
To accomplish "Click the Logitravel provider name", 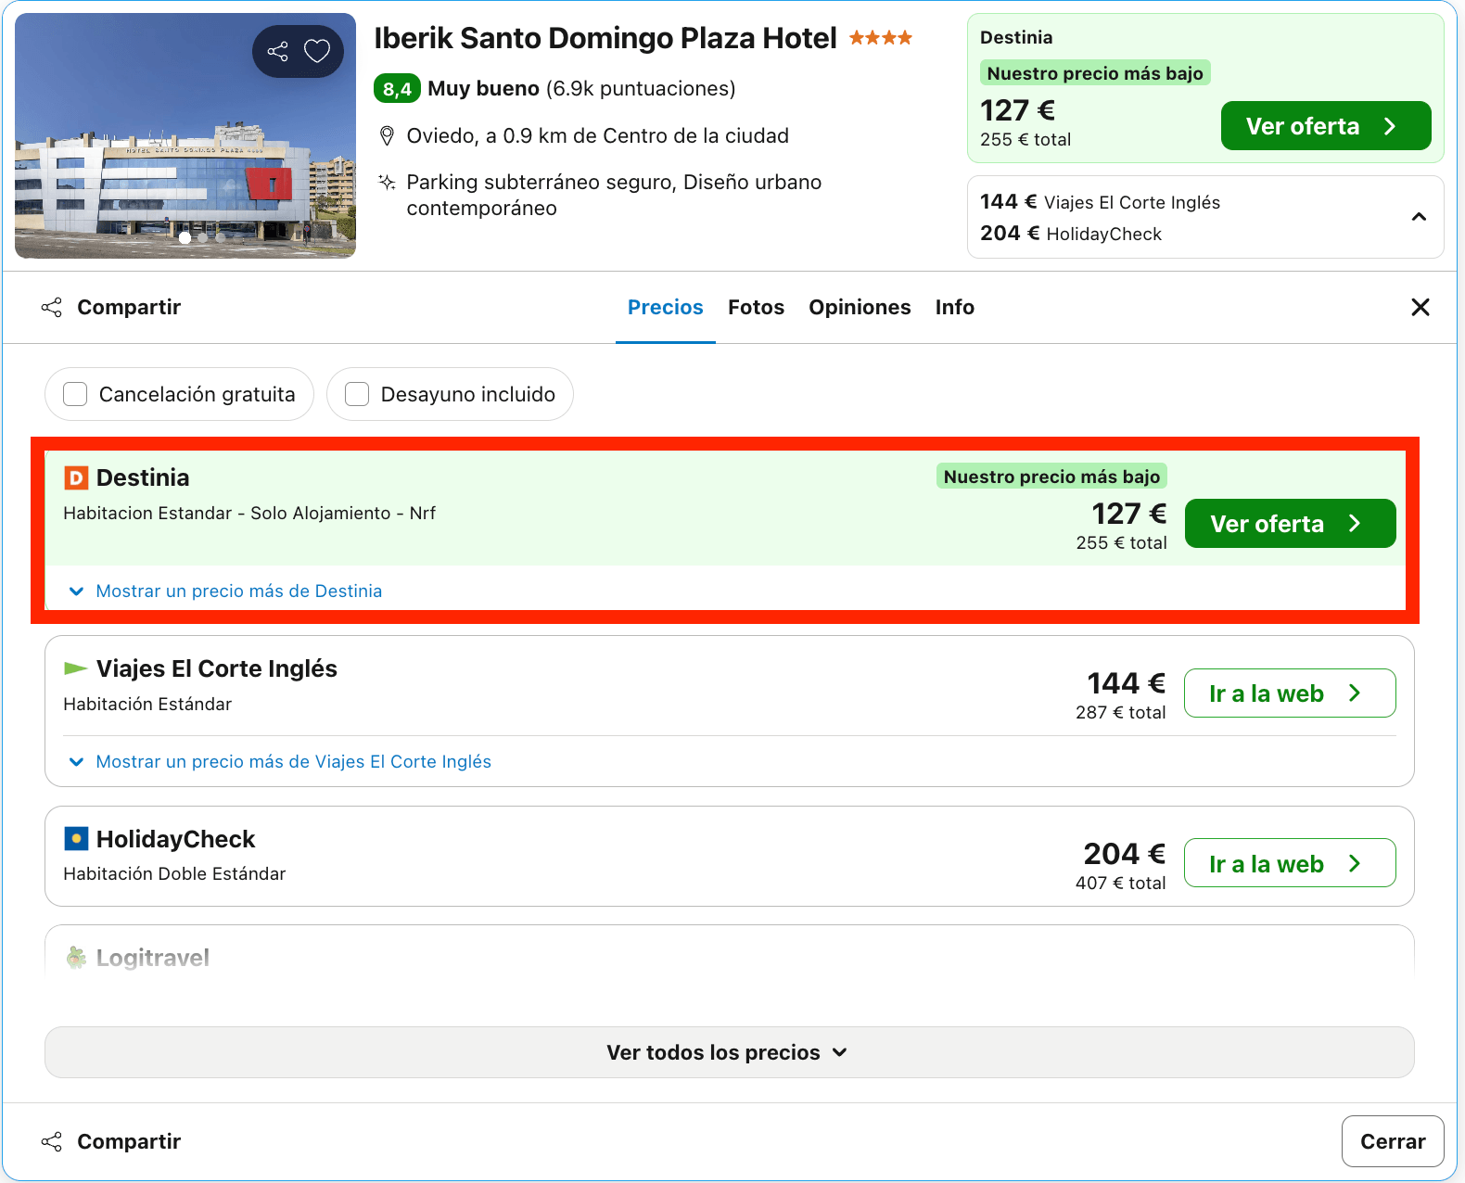I will coord(153,958).
